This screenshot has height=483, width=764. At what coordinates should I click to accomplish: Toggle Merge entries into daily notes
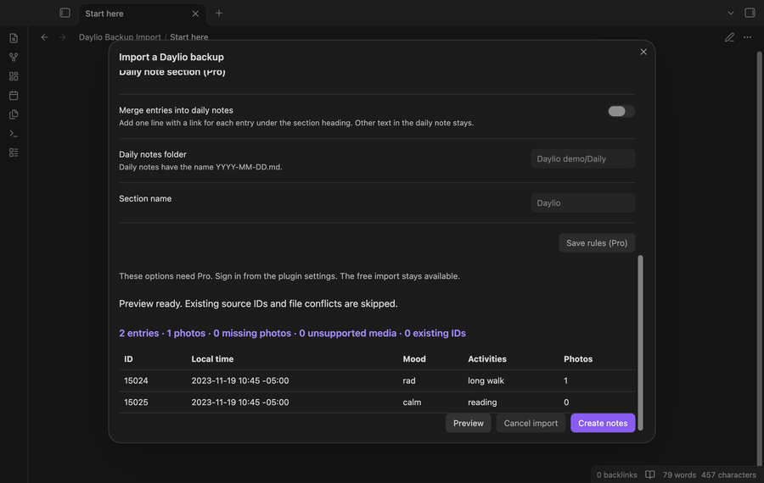coord(621,111)
